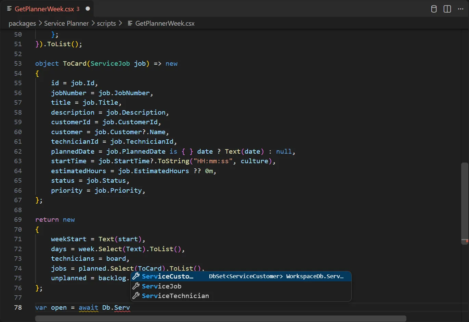This screenshot has height=322, width=469.
Task: Click the weekStart property on line 71
Action: [x=69, y=239]
